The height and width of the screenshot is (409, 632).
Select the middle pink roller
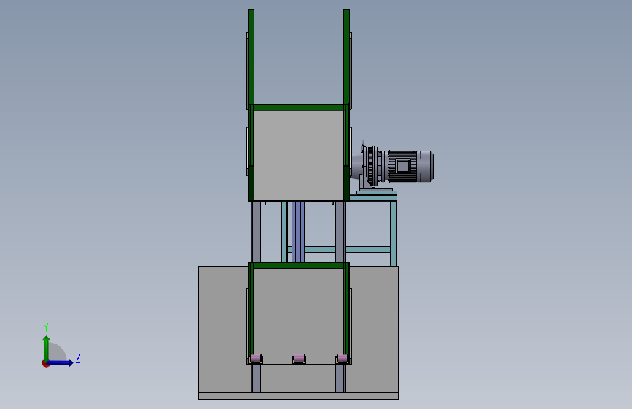[x=299, y=358]
